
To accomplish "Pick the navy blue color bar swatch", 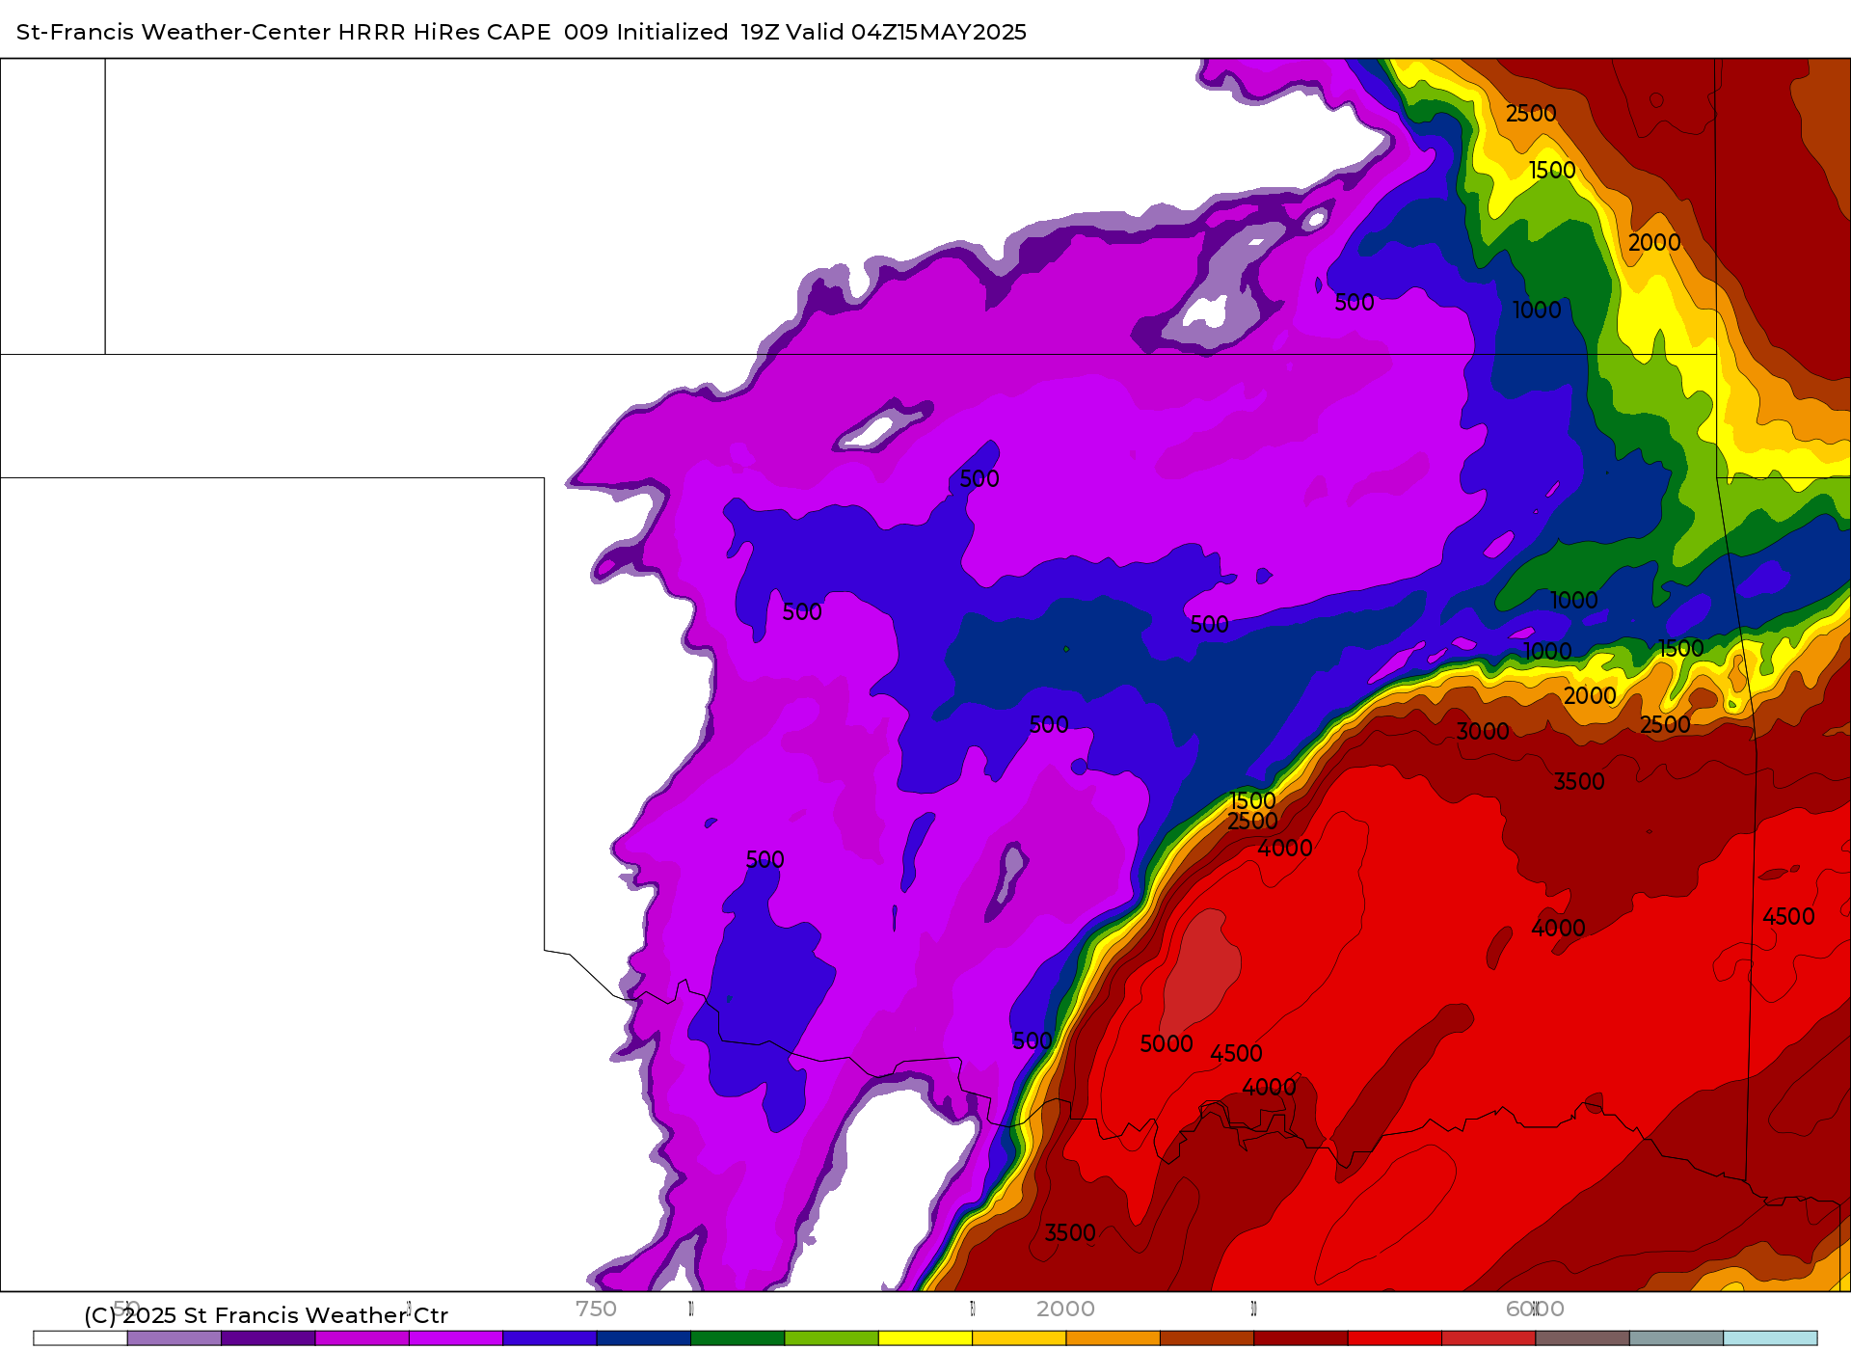I will pyautogui.click(x=644, y=1338).
